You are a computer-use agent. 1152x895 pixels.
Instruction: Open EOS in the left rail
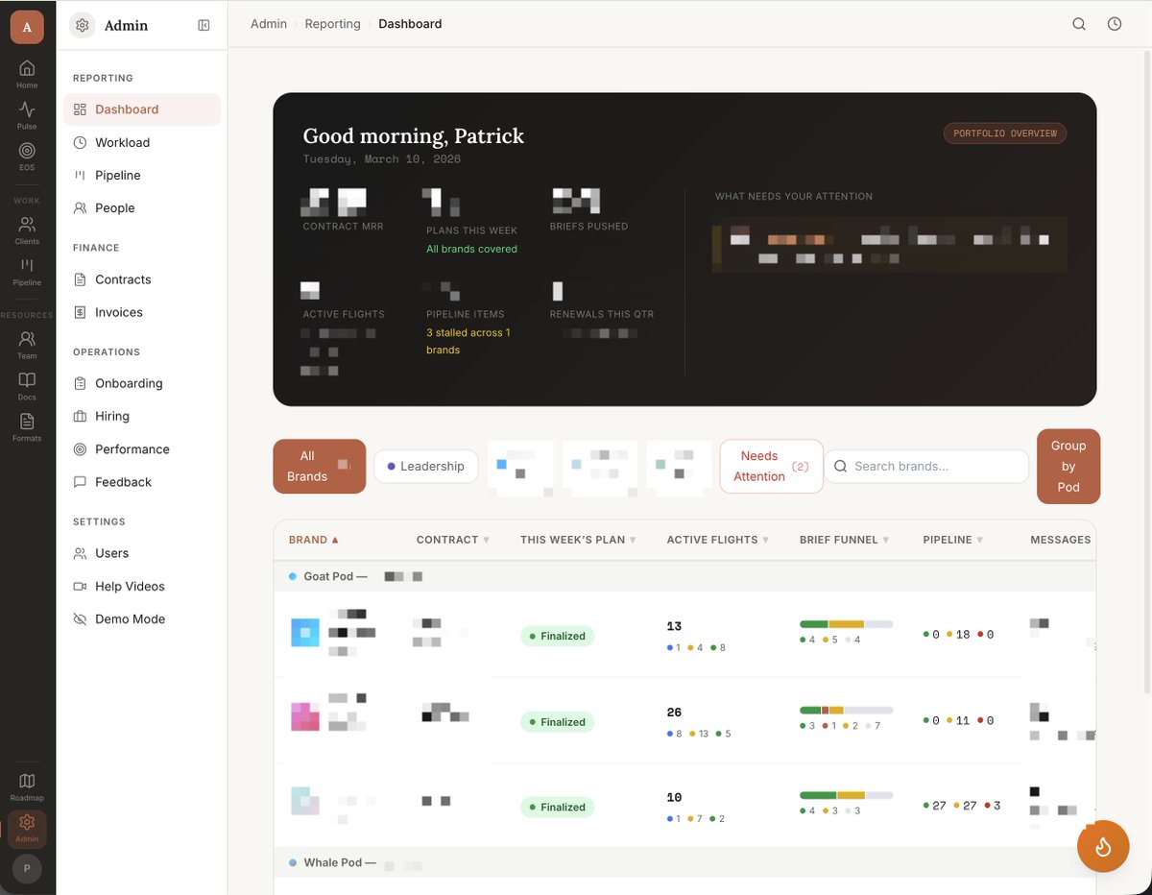click(x=27, y=157)
